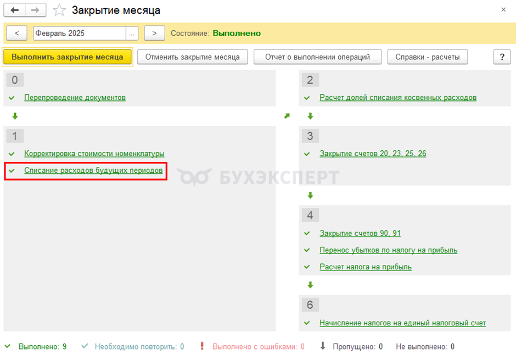Click Отменить закрытие месяца button
Viewport: 516px width, 355px height.
[x=193, y=57]
